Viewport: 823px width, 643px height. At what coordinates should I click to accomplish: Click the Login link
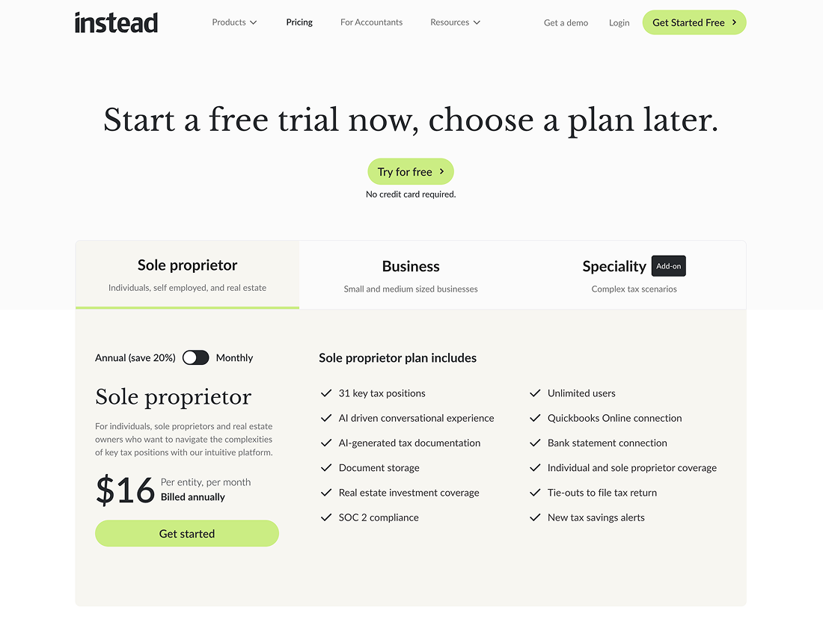619,22
